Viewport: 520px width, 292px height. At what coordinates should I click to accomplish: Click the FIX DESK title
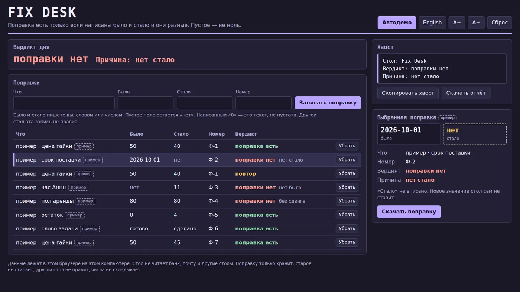(42, 12)
